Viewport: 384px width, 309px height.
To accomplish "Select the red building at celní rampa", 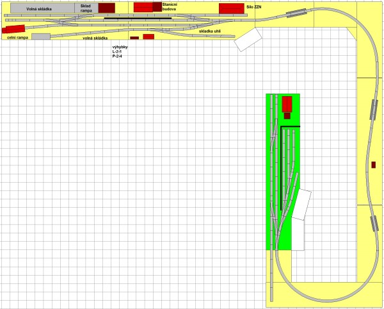I will click(x=13, y=29).
